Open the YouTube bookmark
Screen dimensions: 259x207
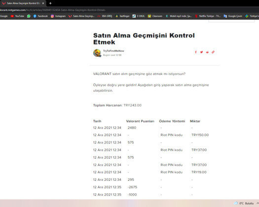17,16
